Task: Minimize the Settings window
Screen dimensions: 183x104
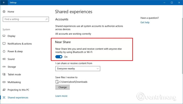Action: [x=164, y=3]
